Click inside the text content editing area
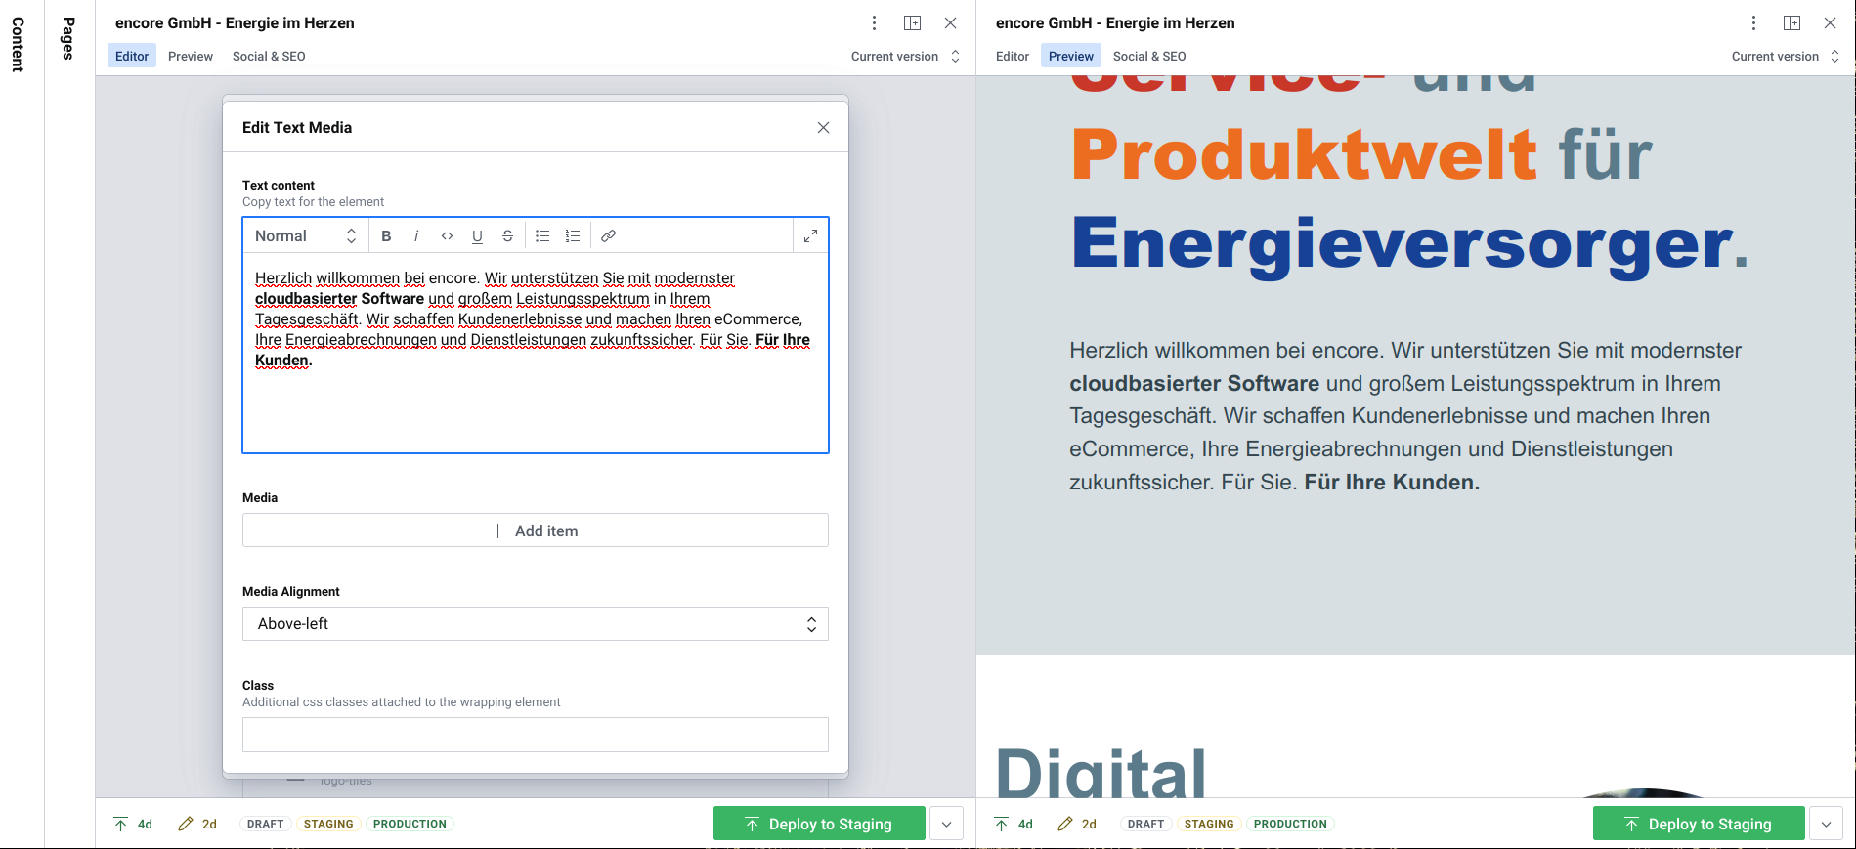Image resolution: width=1856 pixels, height=849 pixels. click(536, 353)
